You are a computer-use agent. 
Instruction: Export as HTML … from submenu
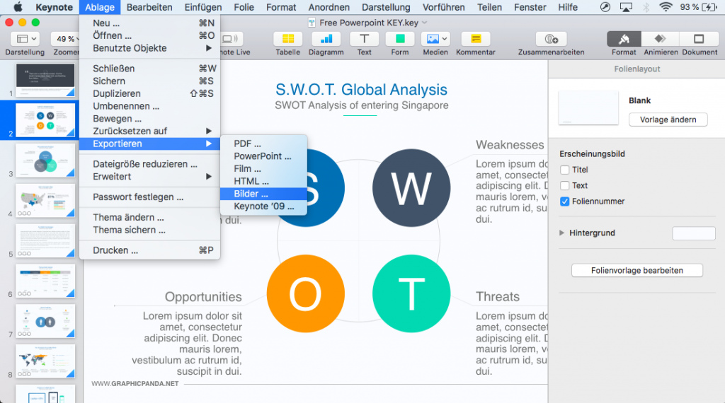(263, 181)
